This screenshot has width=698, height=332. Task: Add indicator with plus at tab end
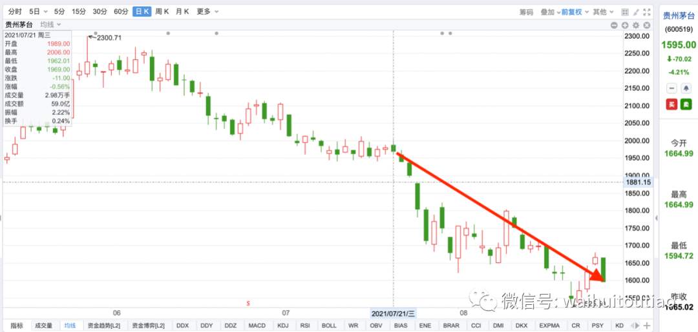click(647, 326)
